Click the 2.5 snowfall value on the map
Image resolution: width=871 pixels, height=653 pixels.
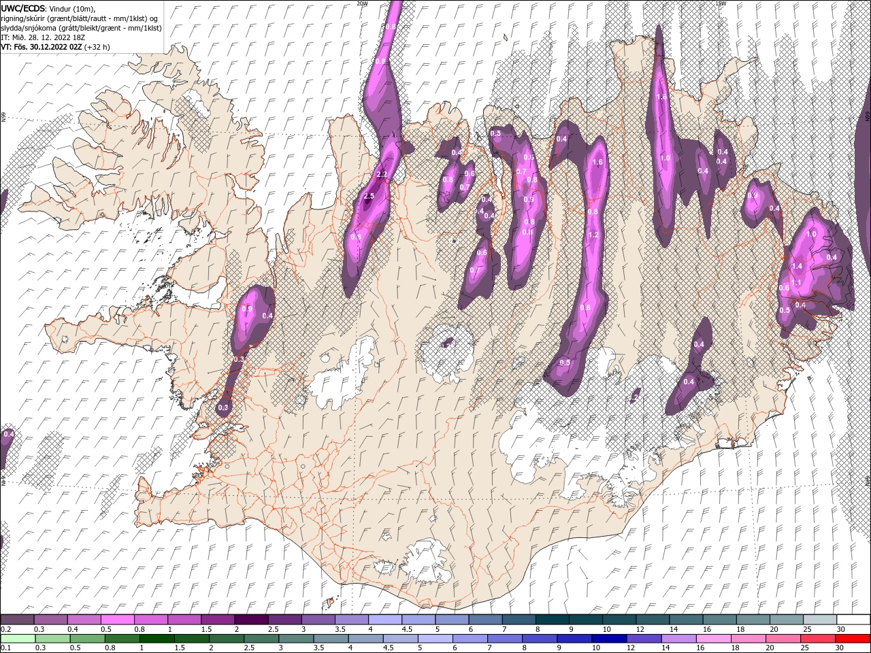(x=369, y=197)
